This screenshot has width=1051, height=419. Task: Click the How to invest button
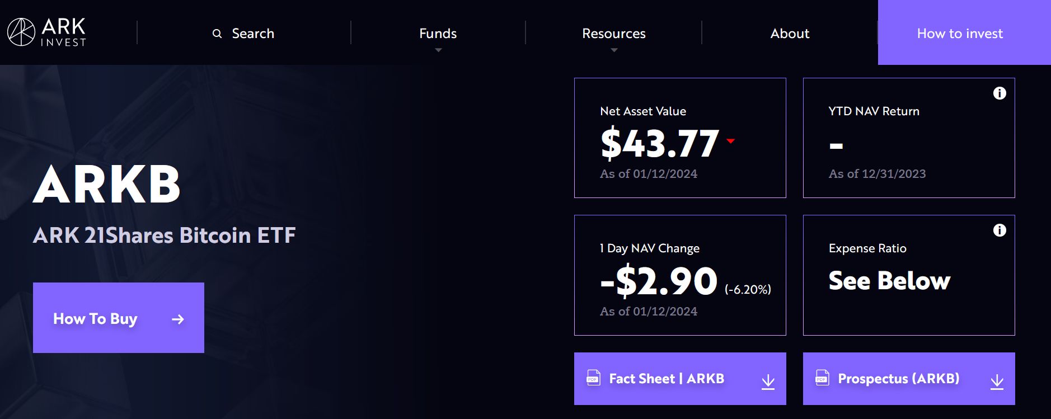click(960, 34)
